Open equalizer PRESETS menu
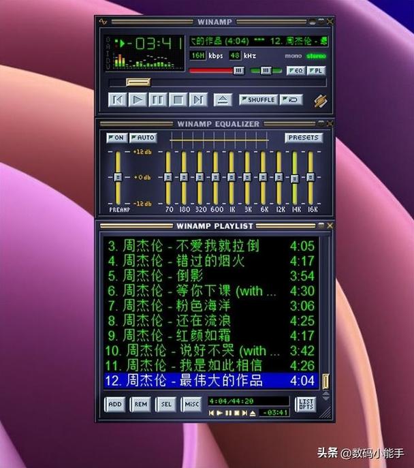Screen dimensions: 414x468 point(304,138)
